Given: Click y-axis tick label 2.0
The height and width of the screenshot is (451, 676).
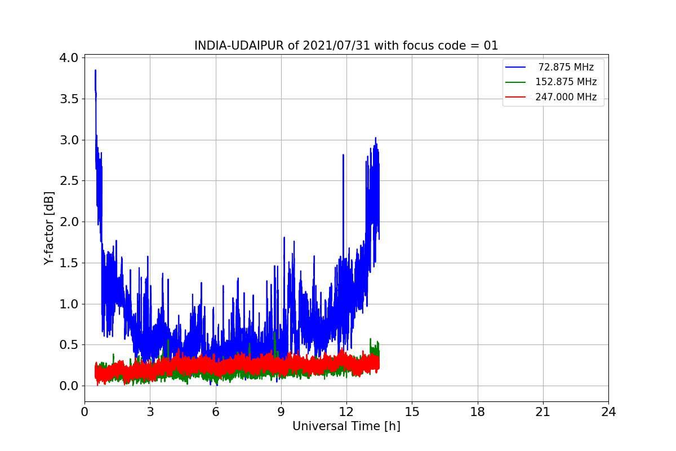Looking at the screenshot, I should tap(69, 222).
